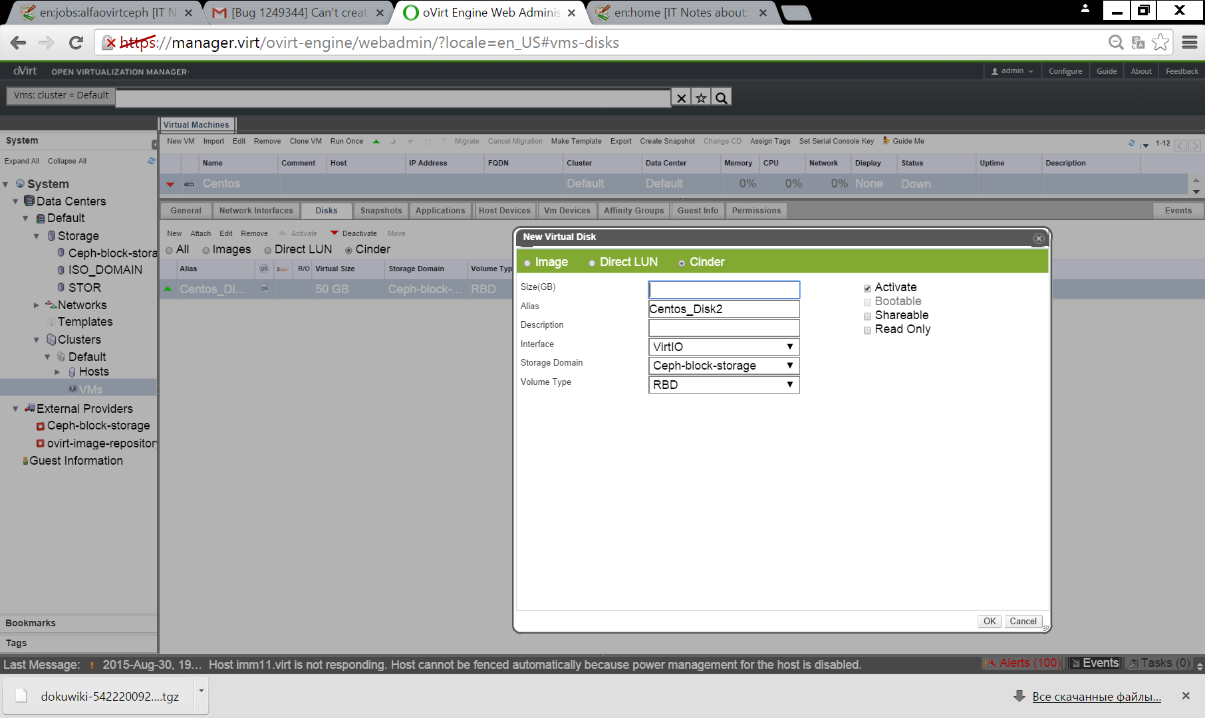Viewport: 1205px width, 718px height.
Task: Open all downloads link
Action: point(1097,697)
